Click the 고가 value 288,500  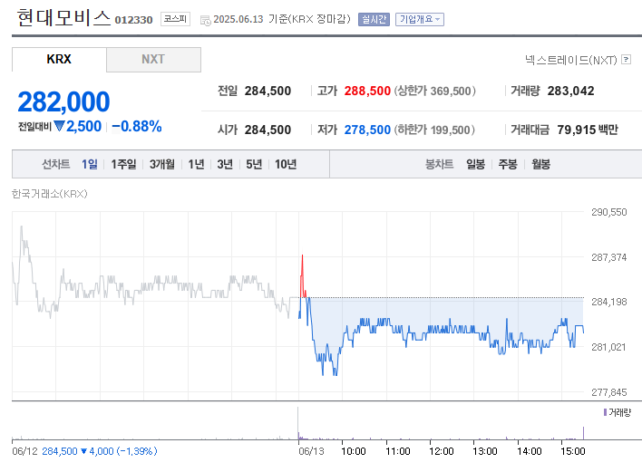(x=367, y=91)
